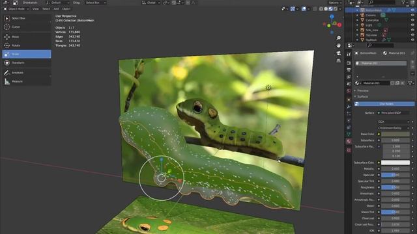The image size is (417, 234).
Task: Open the Christensen-Burley subsurface dropdown
Action: pos(394,128)
